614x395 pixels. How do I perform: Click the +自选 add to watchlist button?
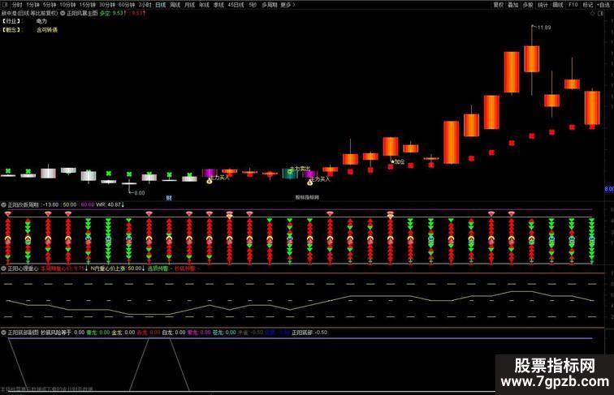click(603, 5)
